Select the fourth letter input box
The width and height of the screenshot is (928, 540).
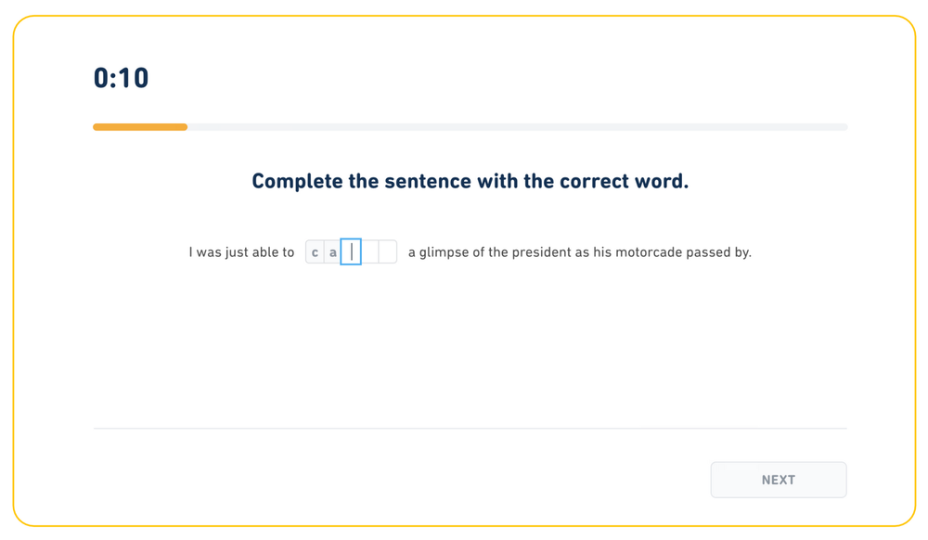369,251
